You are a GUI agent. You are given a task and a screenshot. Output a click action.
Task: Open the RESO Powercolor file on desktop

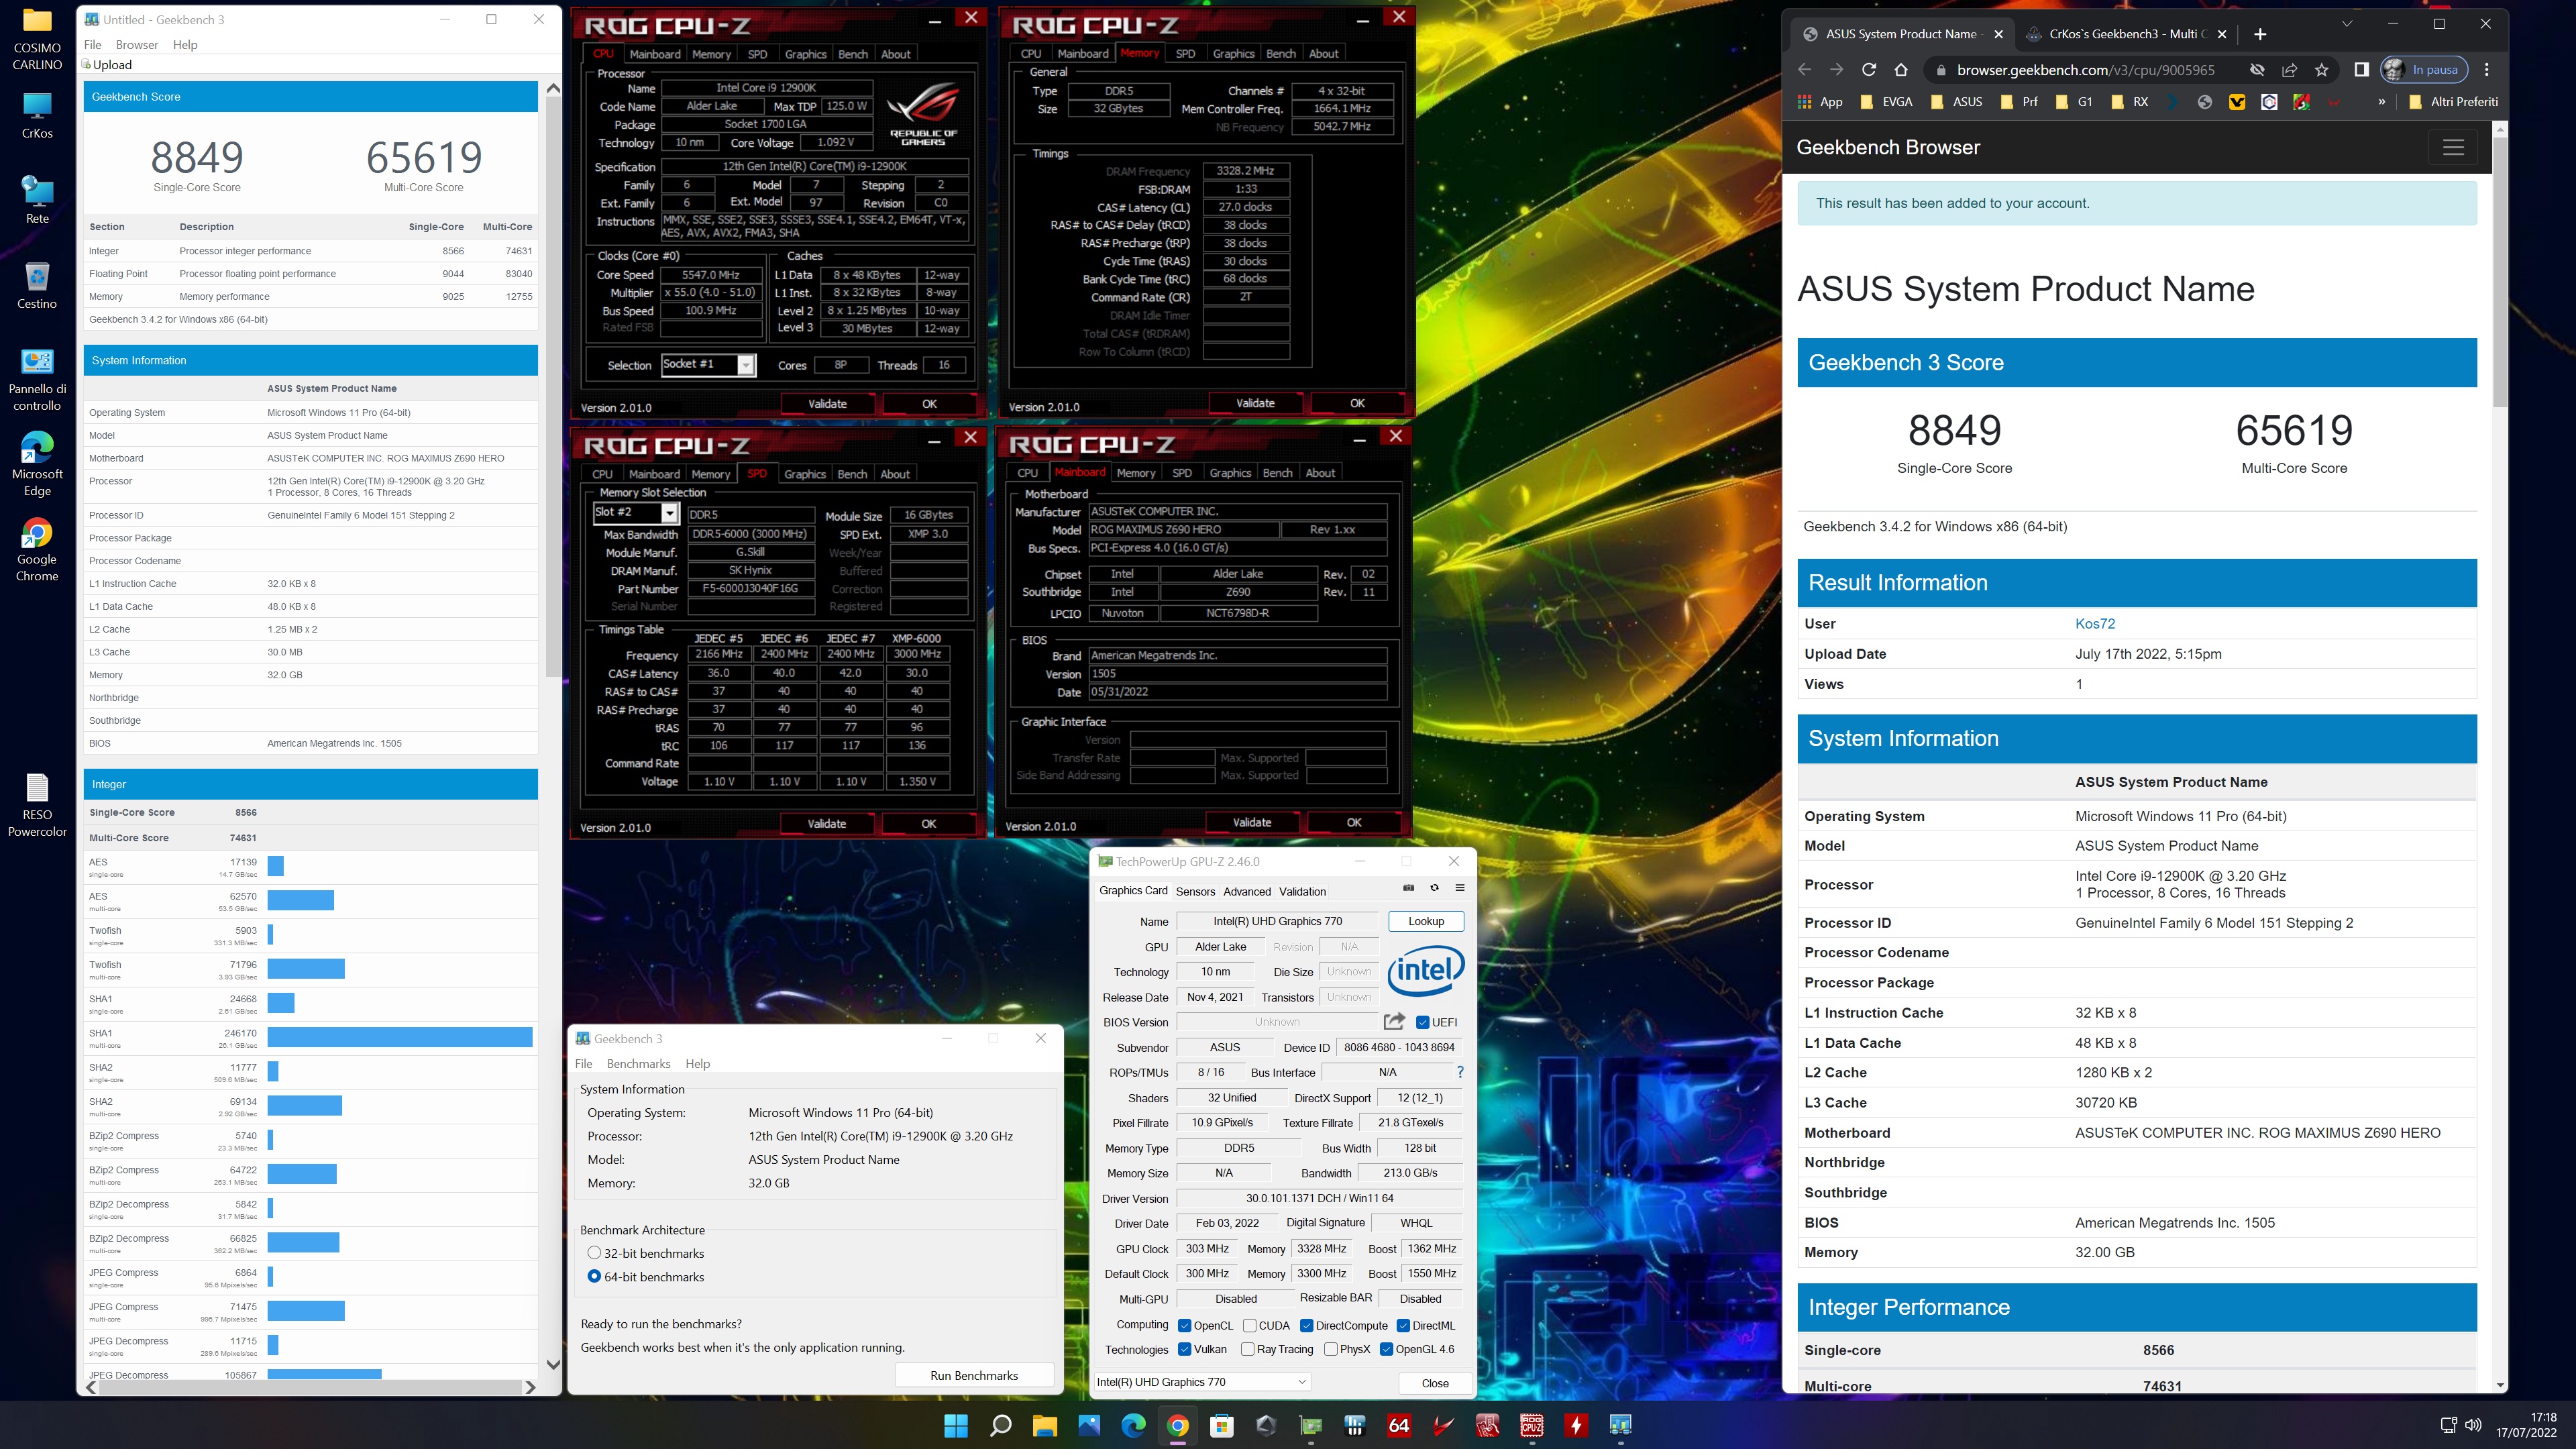37,805
